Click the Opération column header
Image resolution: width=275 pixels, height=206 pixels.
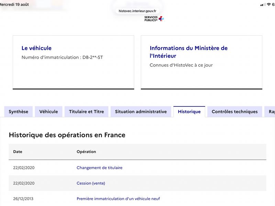pyautogui.click(x=86, y=152)
